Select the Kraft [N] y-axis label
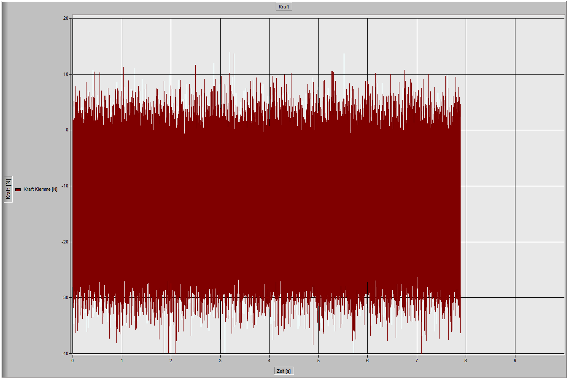 pos(8,189)
